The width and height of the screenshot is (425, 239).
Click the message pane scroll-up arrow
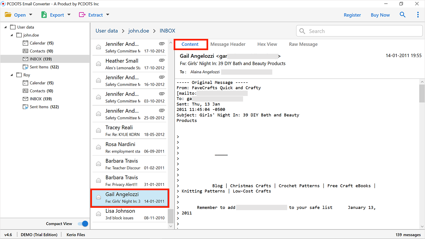[x=422, y=82]
